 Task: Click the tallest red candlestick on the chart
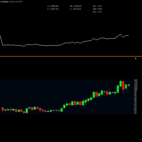pos(123,85)
